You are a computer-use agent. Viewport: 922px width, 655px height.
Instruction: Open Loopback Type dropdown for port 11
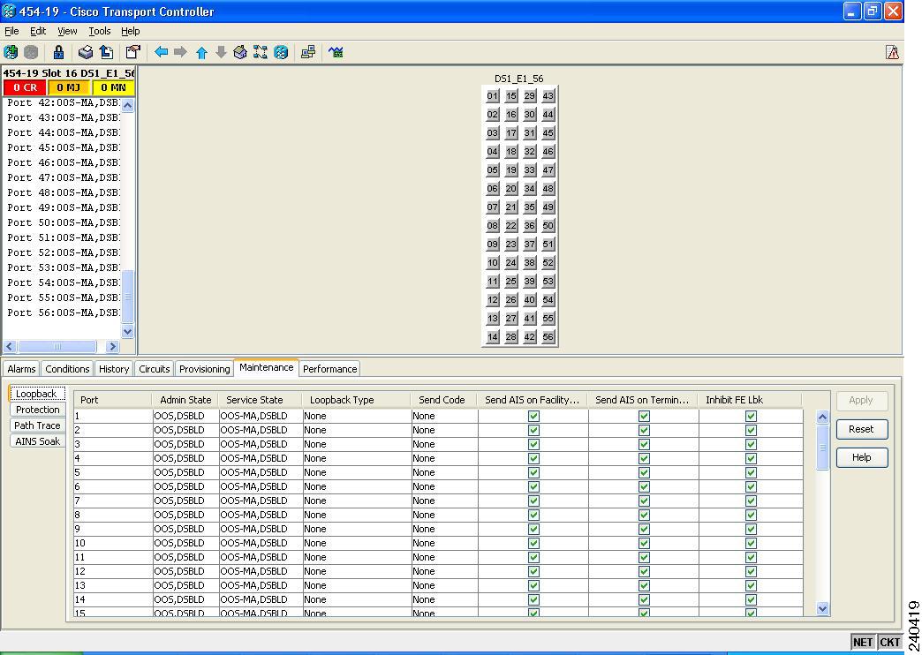point(356,557)
